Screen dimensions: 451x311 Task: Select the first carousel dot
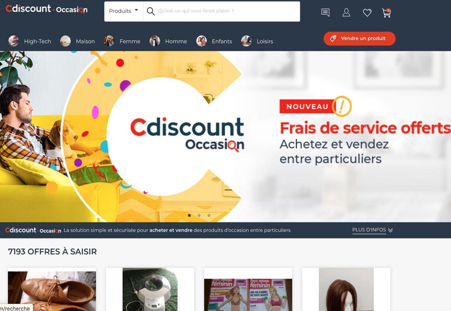189,215
